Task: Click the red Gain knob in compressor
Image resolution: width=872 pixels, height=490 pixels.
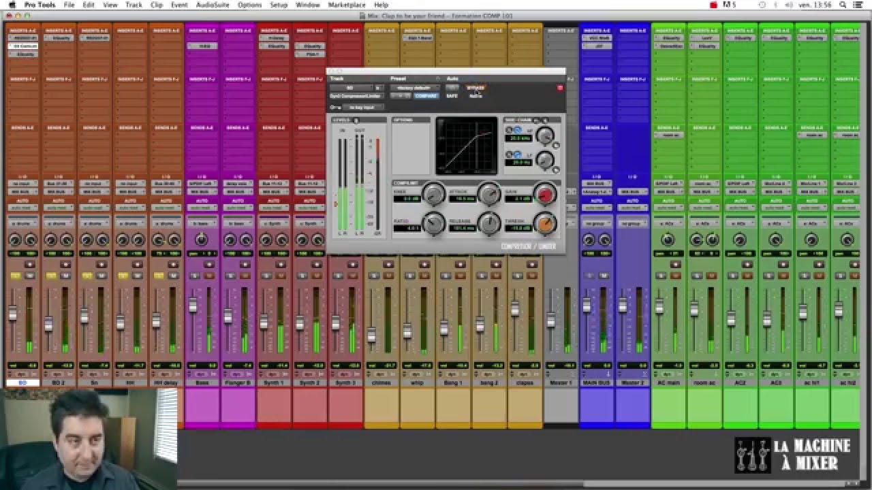Action: coord(545,195)
